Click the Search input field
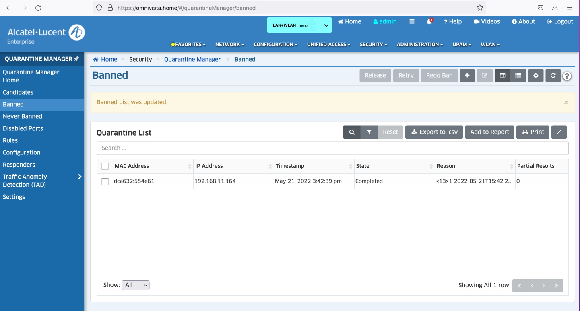 point(332,148)
